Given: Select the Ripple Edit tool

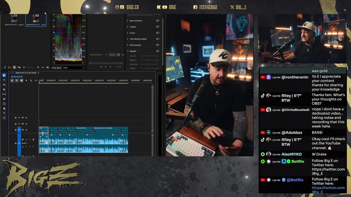Looking at the screenshot, I should 4,85.
